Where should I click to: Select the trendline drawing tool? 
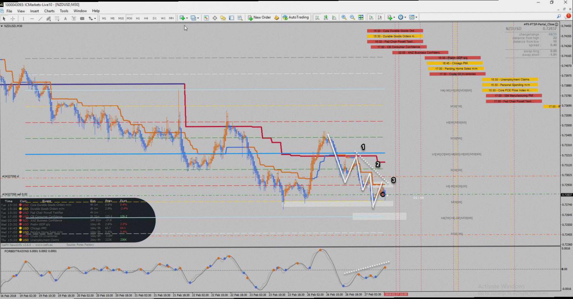40,19
